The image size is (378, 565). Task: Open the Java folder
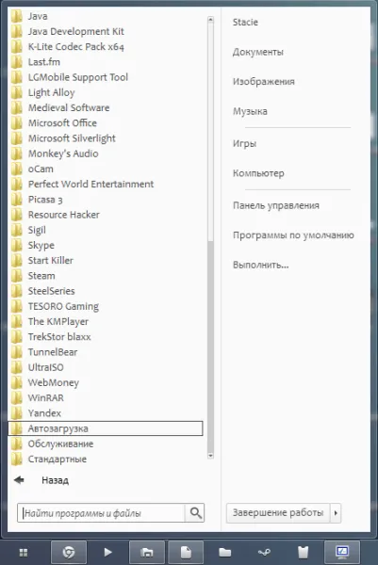point(106,16)
